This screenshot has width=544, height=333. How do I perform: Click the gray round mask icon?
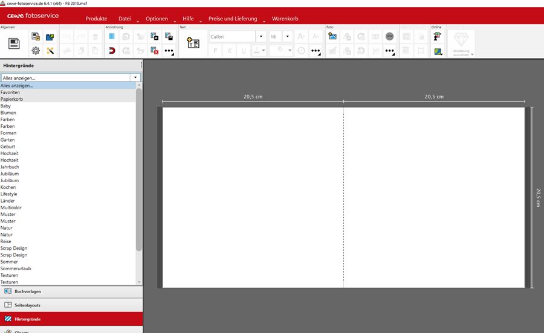pos(390,36)
